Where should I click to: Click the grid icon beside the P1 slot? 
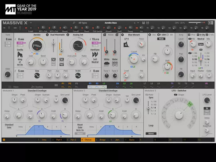click(56, 85)
